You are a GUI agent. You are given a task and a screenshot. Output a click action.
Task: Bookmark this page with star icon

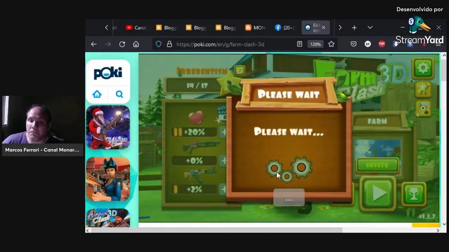point(331,44)
